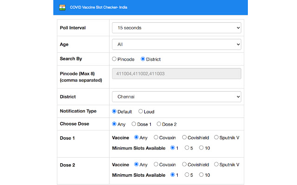Open the Poll Interval dropdown
This screenshot has height=185, width=297.
tap(176, 28)
